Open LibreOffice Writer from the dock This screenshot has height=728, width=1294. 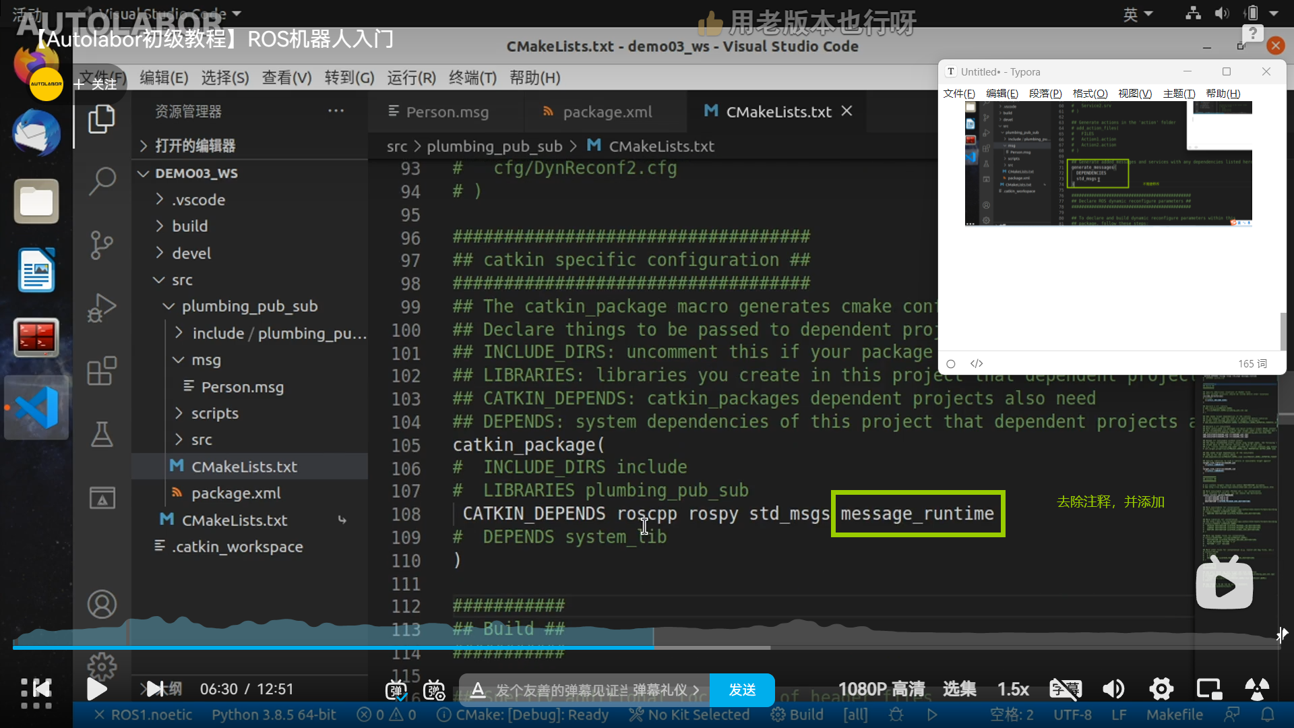point(36,270)
